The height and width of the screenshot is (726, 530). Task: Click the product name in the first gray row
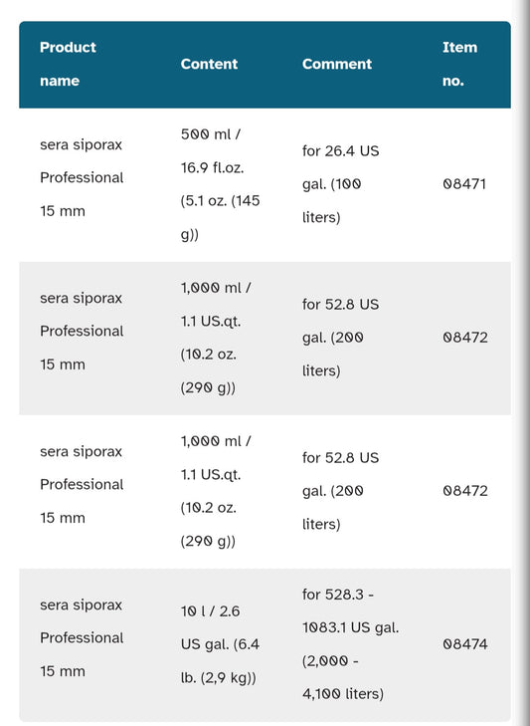coord(82,331)
